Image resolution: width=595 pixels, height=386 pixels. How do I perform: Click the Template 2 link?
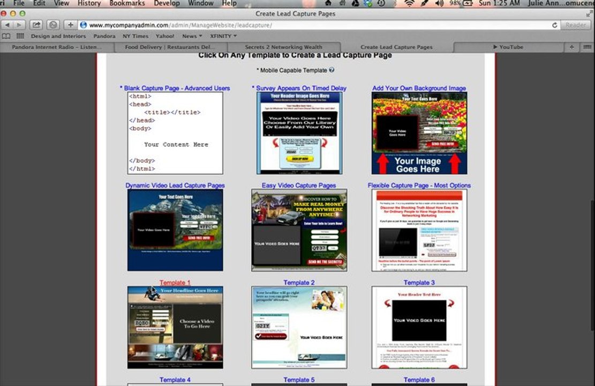(299, 283)
